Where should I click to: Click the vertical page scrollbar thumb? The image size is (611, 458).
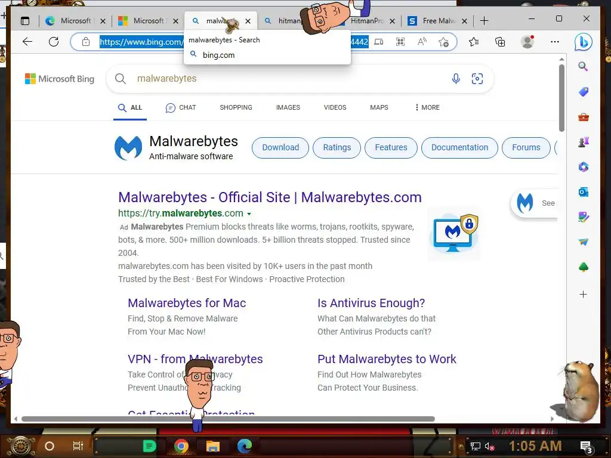pyautogui.click(x=561, y=98)
